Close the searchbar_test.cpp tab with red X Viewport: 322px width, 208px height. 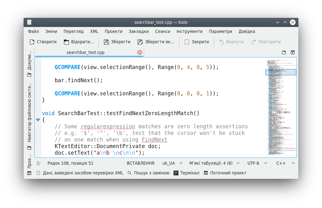point(140,52)
